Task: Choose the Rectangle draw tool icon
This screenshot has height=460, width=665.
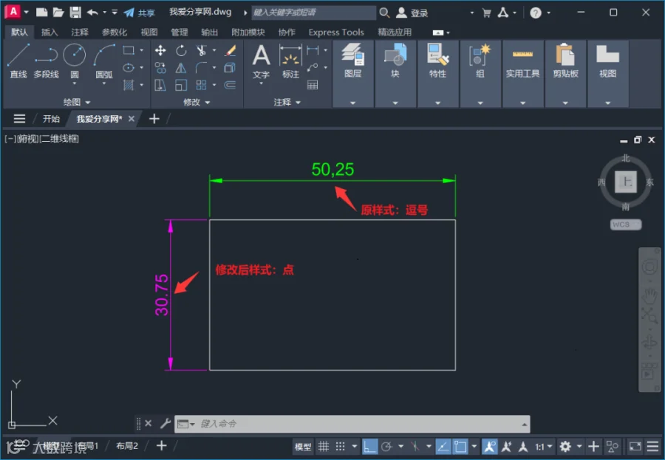Action: click(x=129, y=50)
